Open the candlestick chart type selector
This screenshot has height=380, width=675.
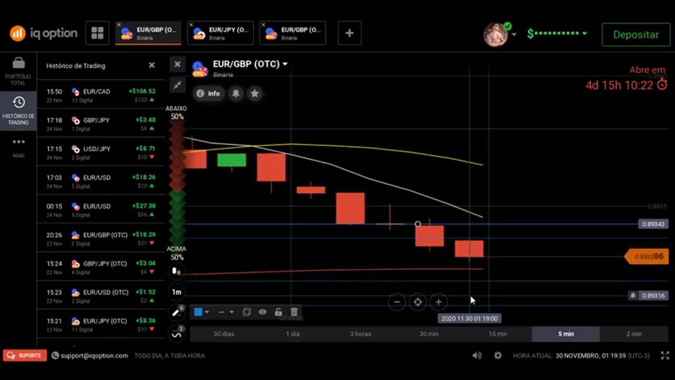click(x=177, y=271)
